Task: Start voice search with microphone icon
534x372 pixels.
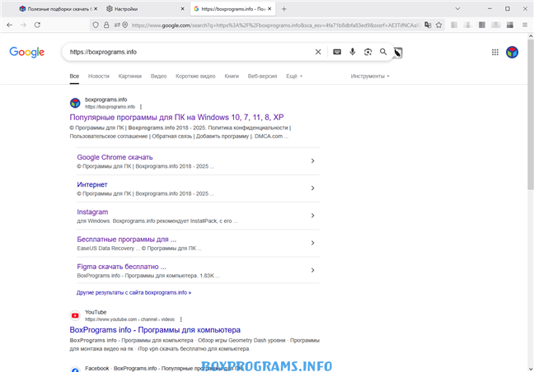Action: pos(353,52)
